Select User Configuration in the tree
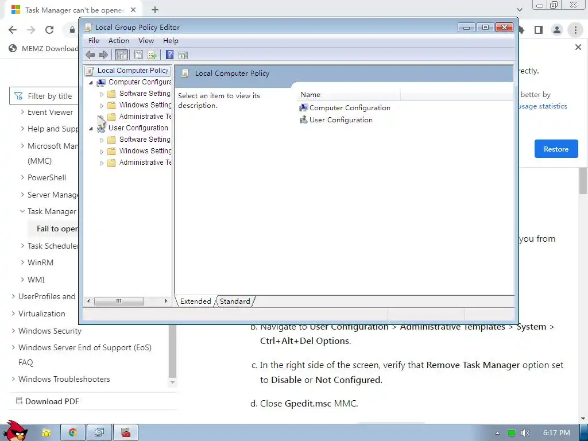588x441 pixels. (x=138, y=128)
